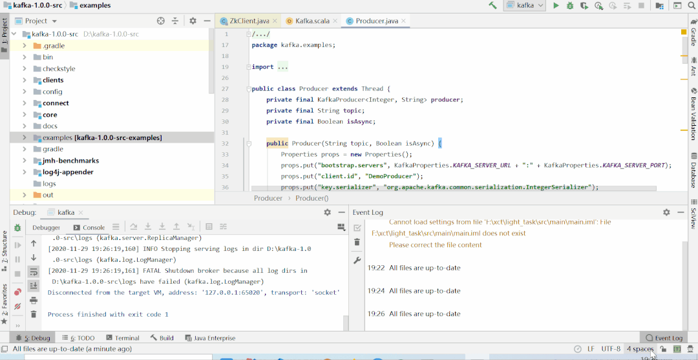
Task: Click the Project panel vertical scrollbar
Action: click(x=211, y=62)
